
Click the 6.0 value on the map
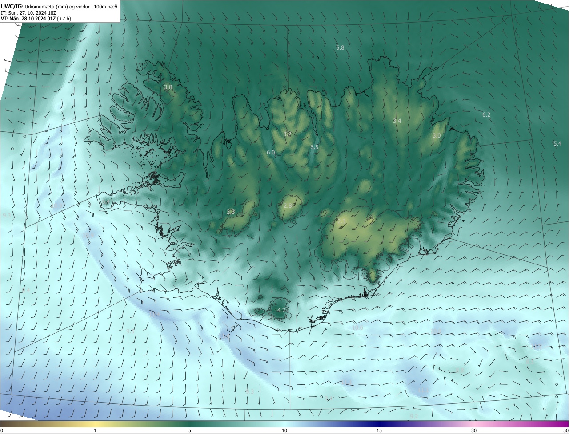[x=271, y=153]
